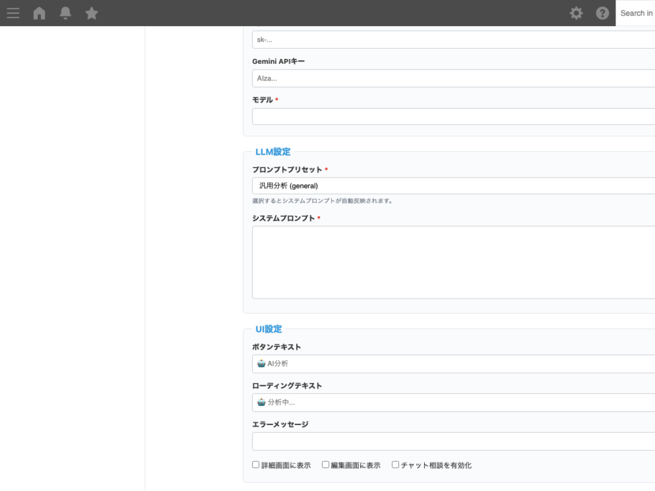Click the sk- prefixed API key field
This screenshot has height=491, width=655.
pos(448,39)
